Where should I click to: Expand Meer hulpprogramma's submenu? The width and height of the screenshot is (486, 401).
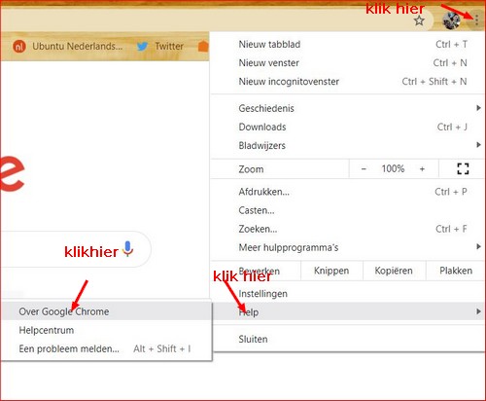[x=347, y=247]
